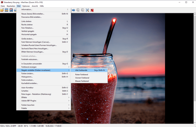Click the next page icon with down arrow
The width and height of the screenshot is (196, 127).
(83, 10)
